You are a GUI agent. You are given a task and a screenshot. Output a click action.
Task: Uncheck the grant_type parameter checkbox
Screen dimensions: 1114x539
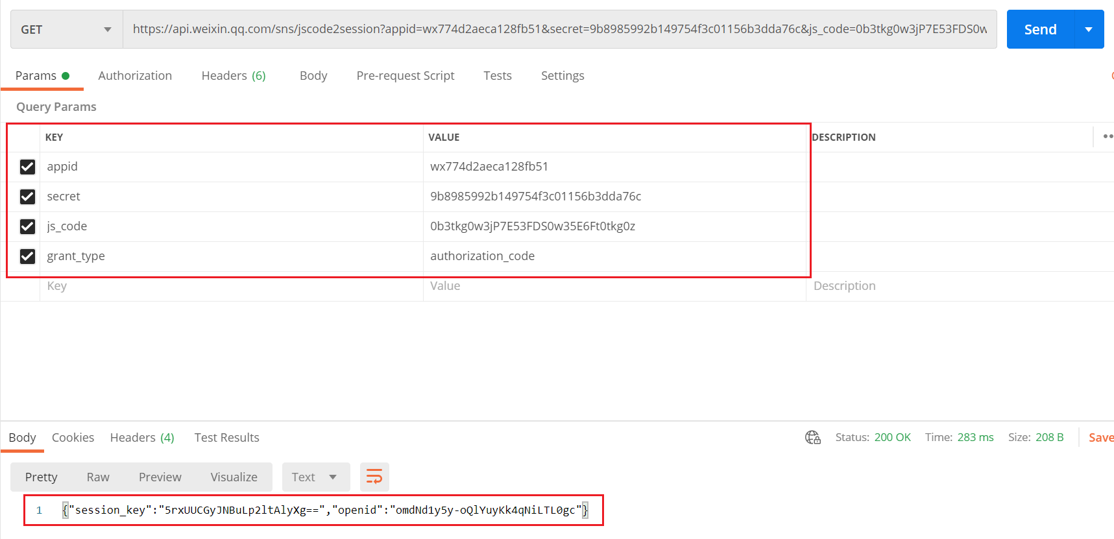click(27, 256)
